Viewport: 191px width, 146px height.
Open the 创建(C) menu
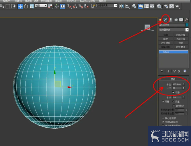(x=18, y=1)
